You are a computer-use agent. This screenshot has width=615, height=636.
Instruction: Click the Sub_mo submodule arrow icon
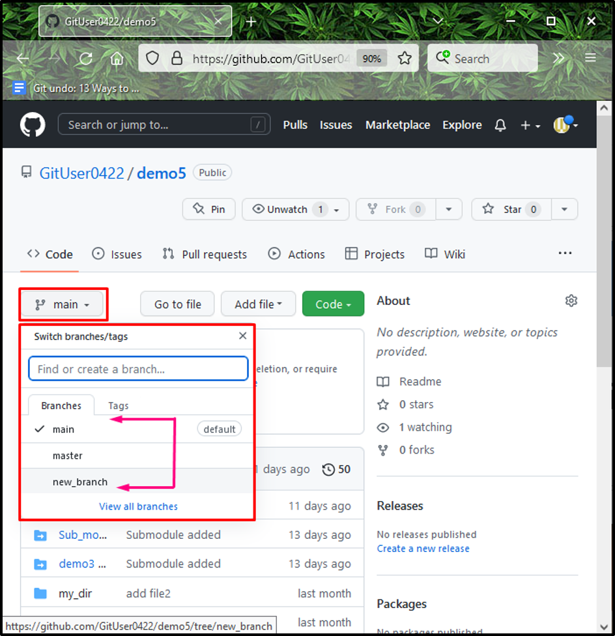[40, 534]
